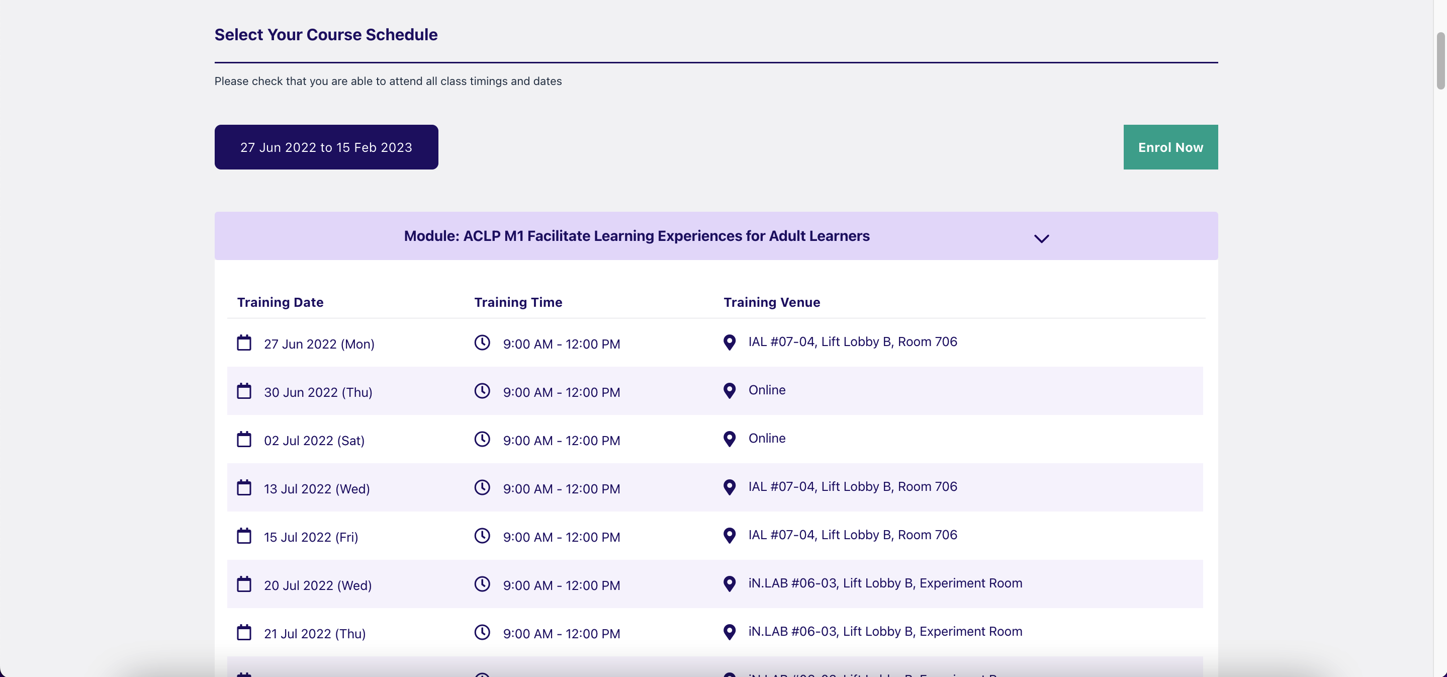Click Room 706 venue in 15 Jul row
Viewport: 1447px width, 677px height.
[852, 535]
